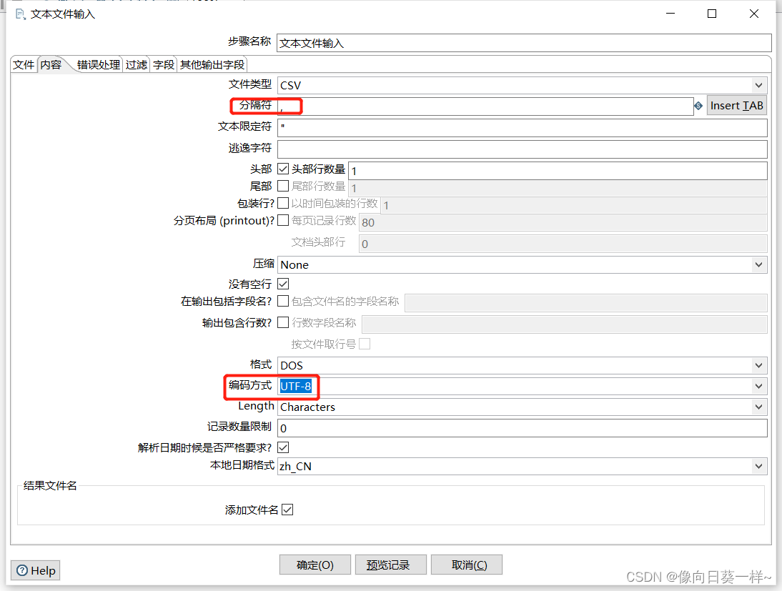Check the 输出包含行数 checkbox

click(x=283, y=322)
